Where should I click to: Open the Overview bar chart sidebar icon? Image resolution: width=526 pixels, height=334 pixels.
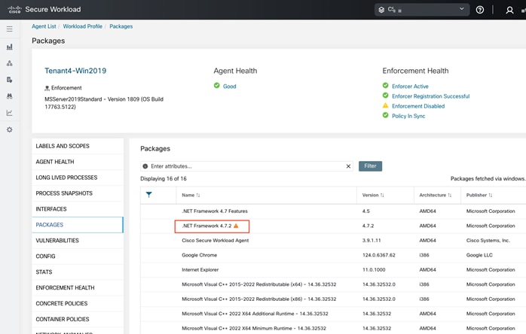pyautogui.click(x=9, y=47)
